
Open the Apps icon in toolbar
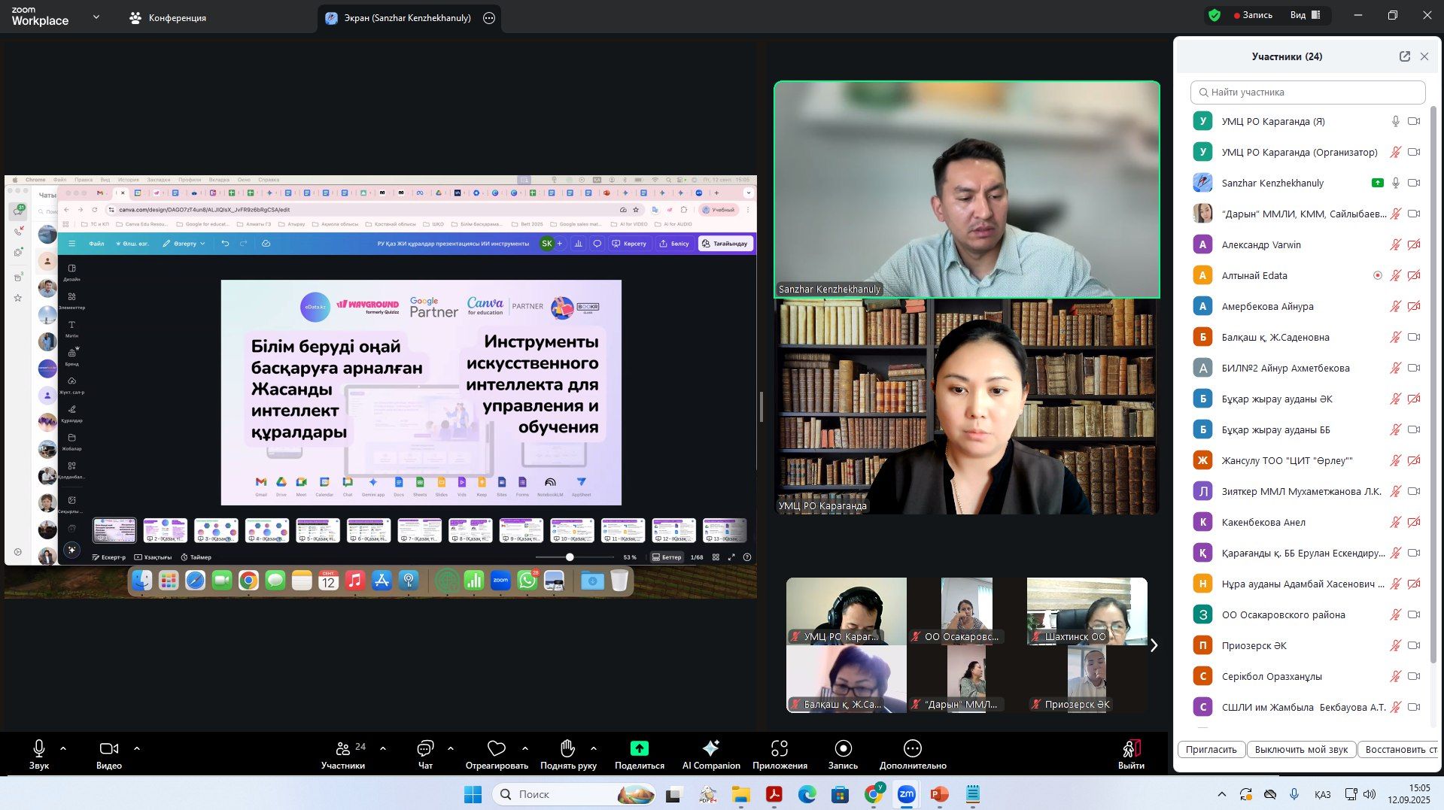pos(780,748)
